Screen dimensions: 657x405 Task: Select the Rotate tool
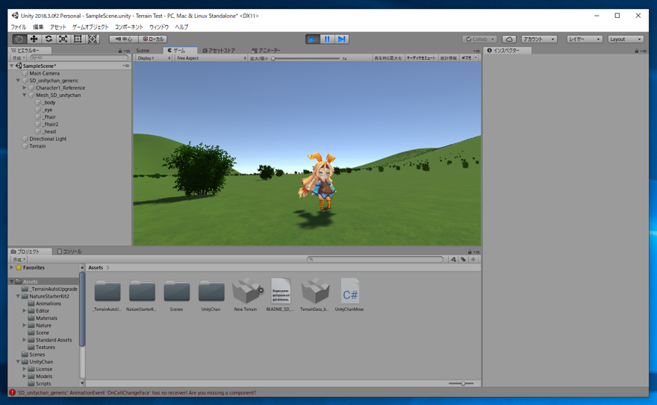(x=49, y=39)
